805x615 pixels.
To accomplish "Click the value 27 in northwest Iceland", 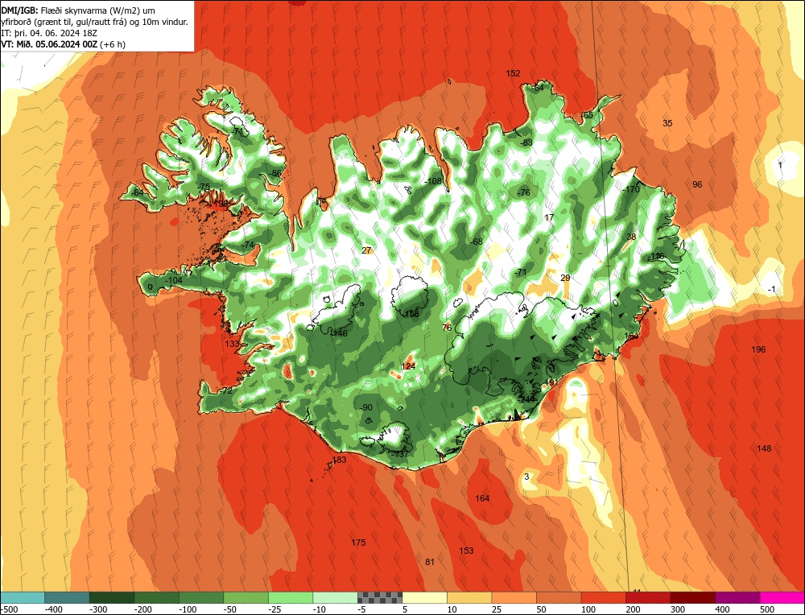I will (366, 250).
